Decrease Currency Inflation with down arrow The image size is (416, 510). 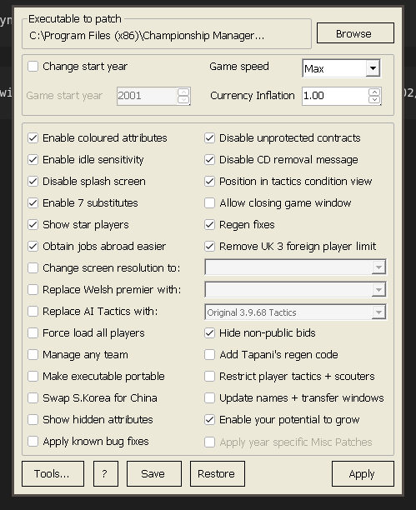pos(374,100)
